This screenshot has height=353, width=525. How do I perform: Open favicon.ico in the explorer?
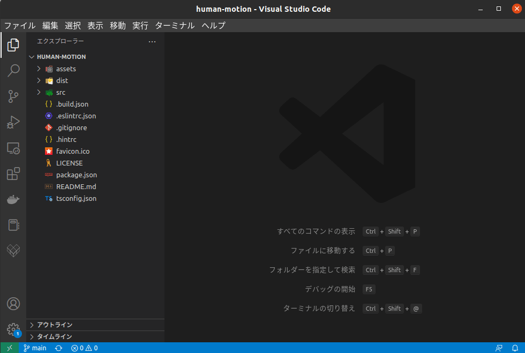tap(95, 152)
